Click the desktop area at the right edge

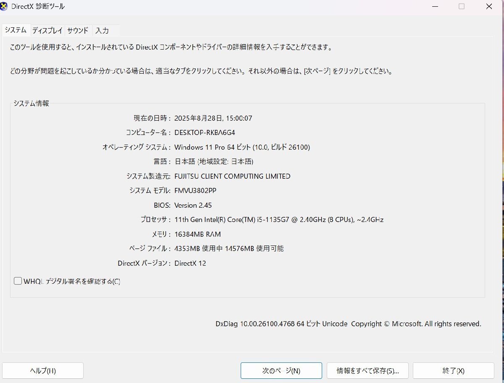coord(502,189)
